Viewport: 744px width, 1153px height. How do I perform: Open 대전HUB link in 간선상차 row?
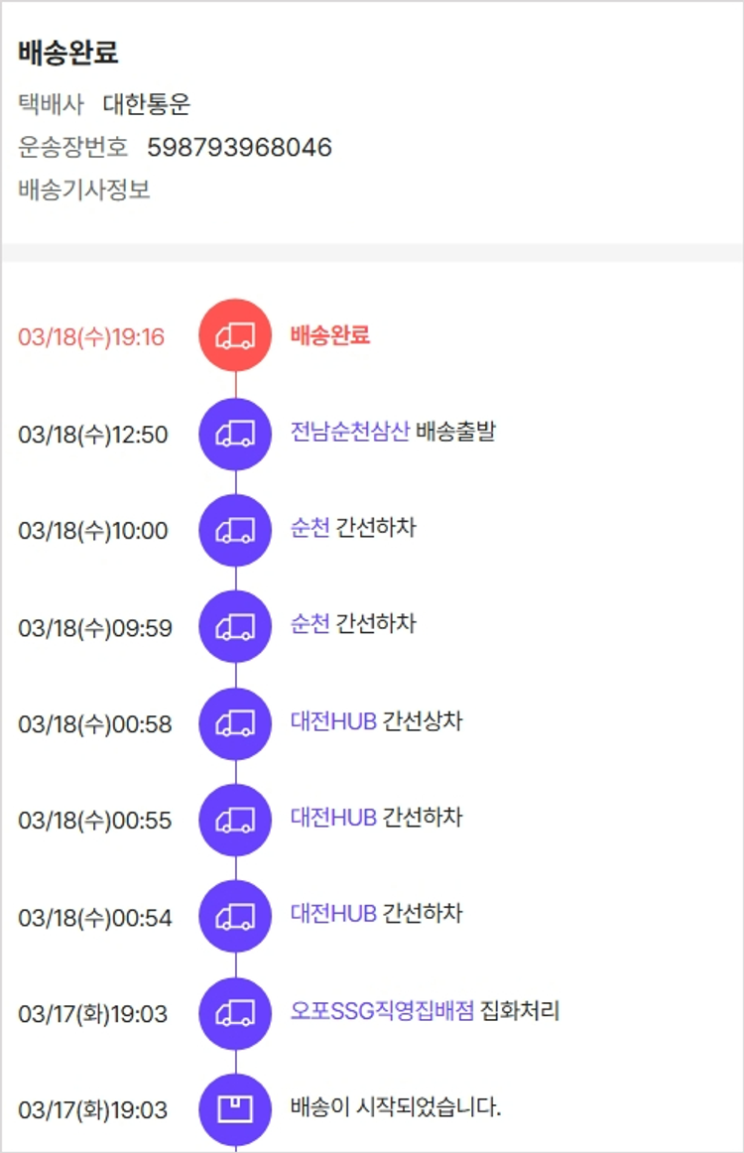(x=333, y=721)
